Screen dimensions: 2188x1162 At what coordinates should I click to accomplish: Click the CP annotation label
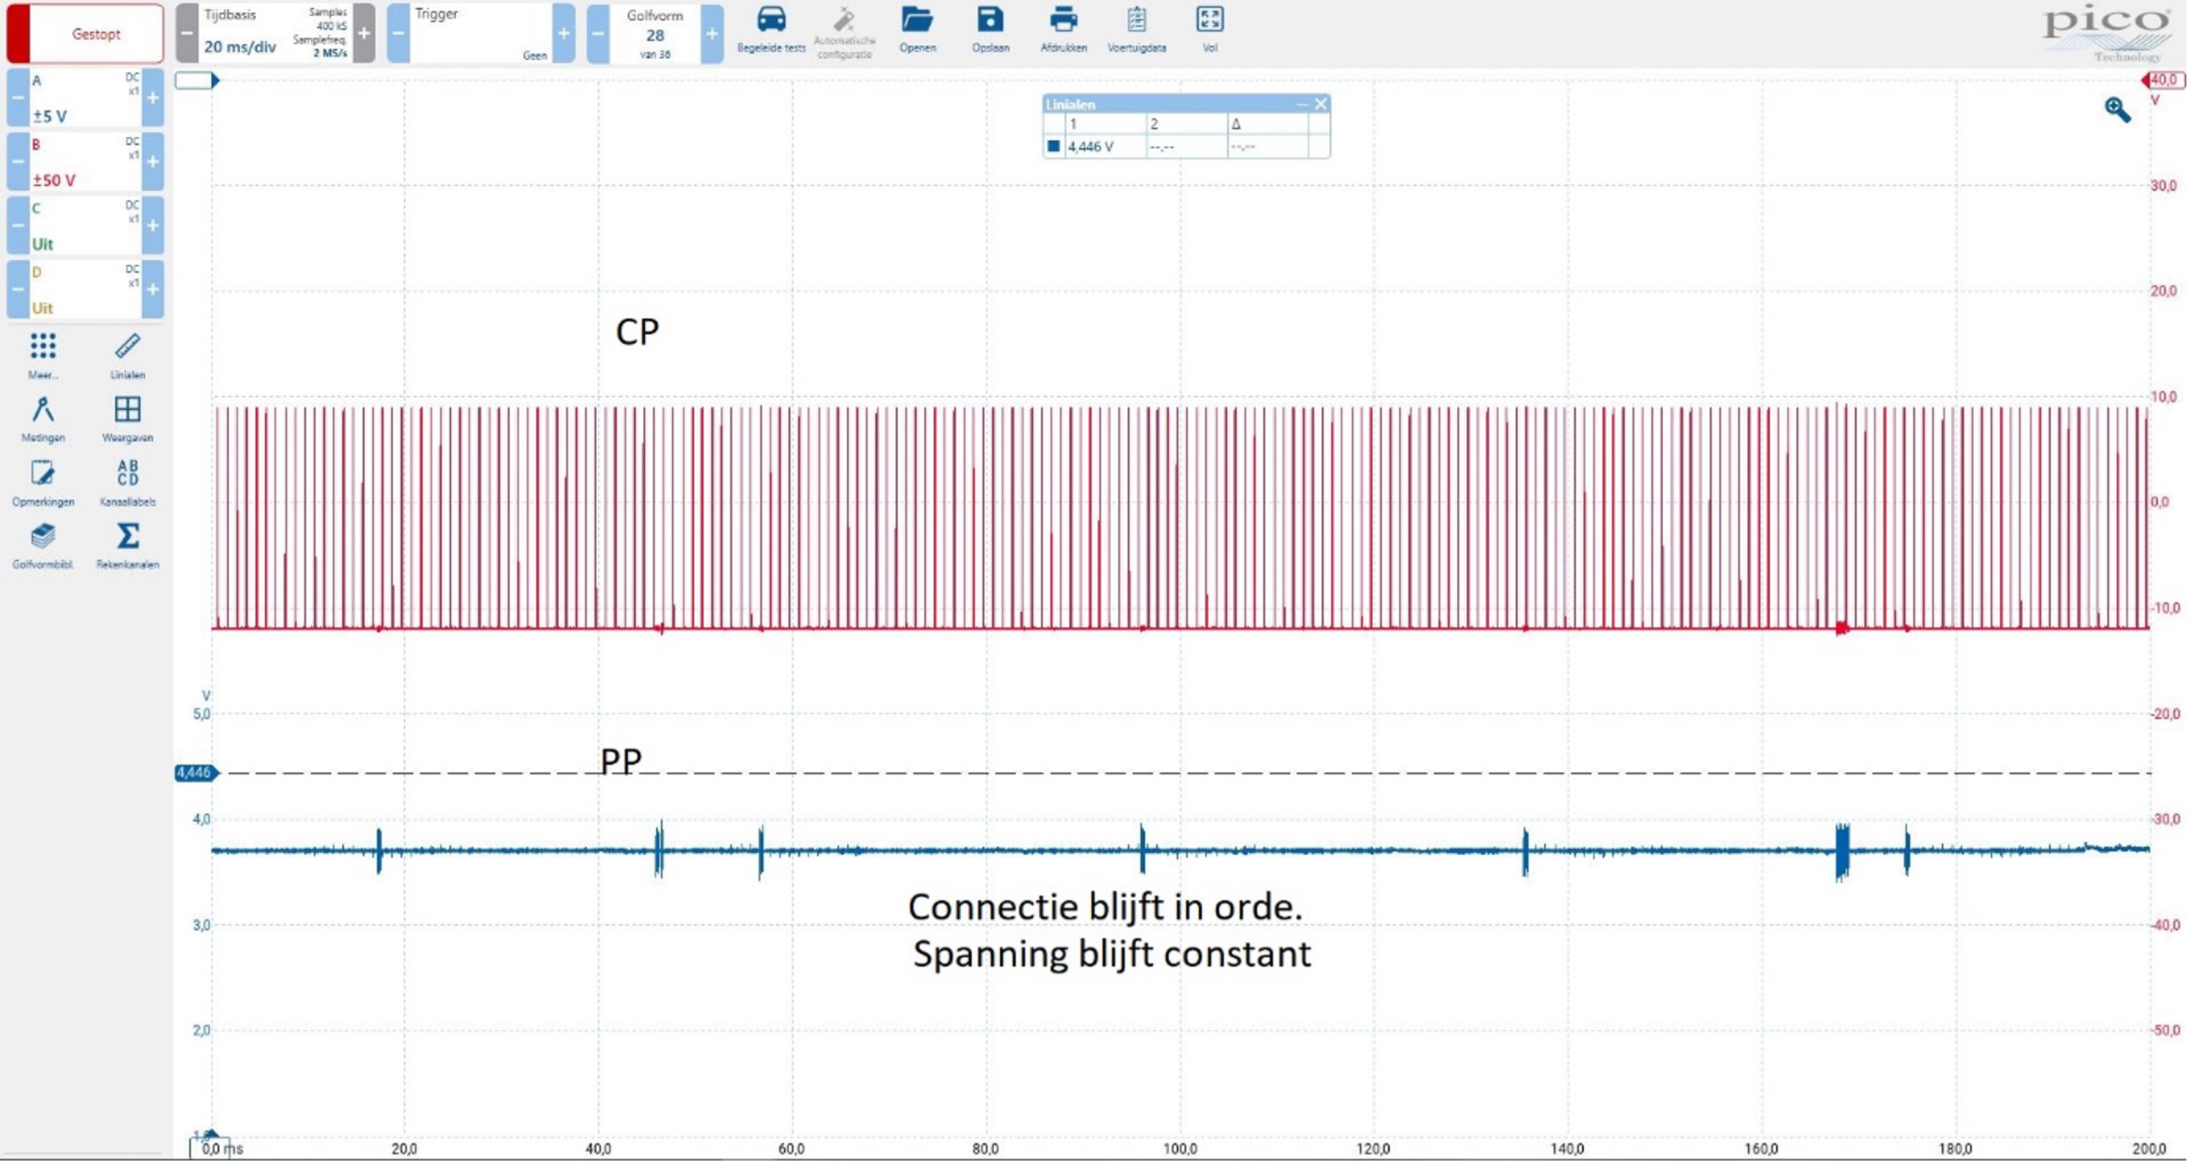point(637,332)
